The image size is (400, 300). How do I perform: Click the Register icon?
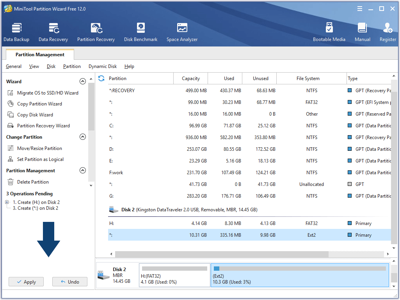pyautogui.click(x=388, y=32)
